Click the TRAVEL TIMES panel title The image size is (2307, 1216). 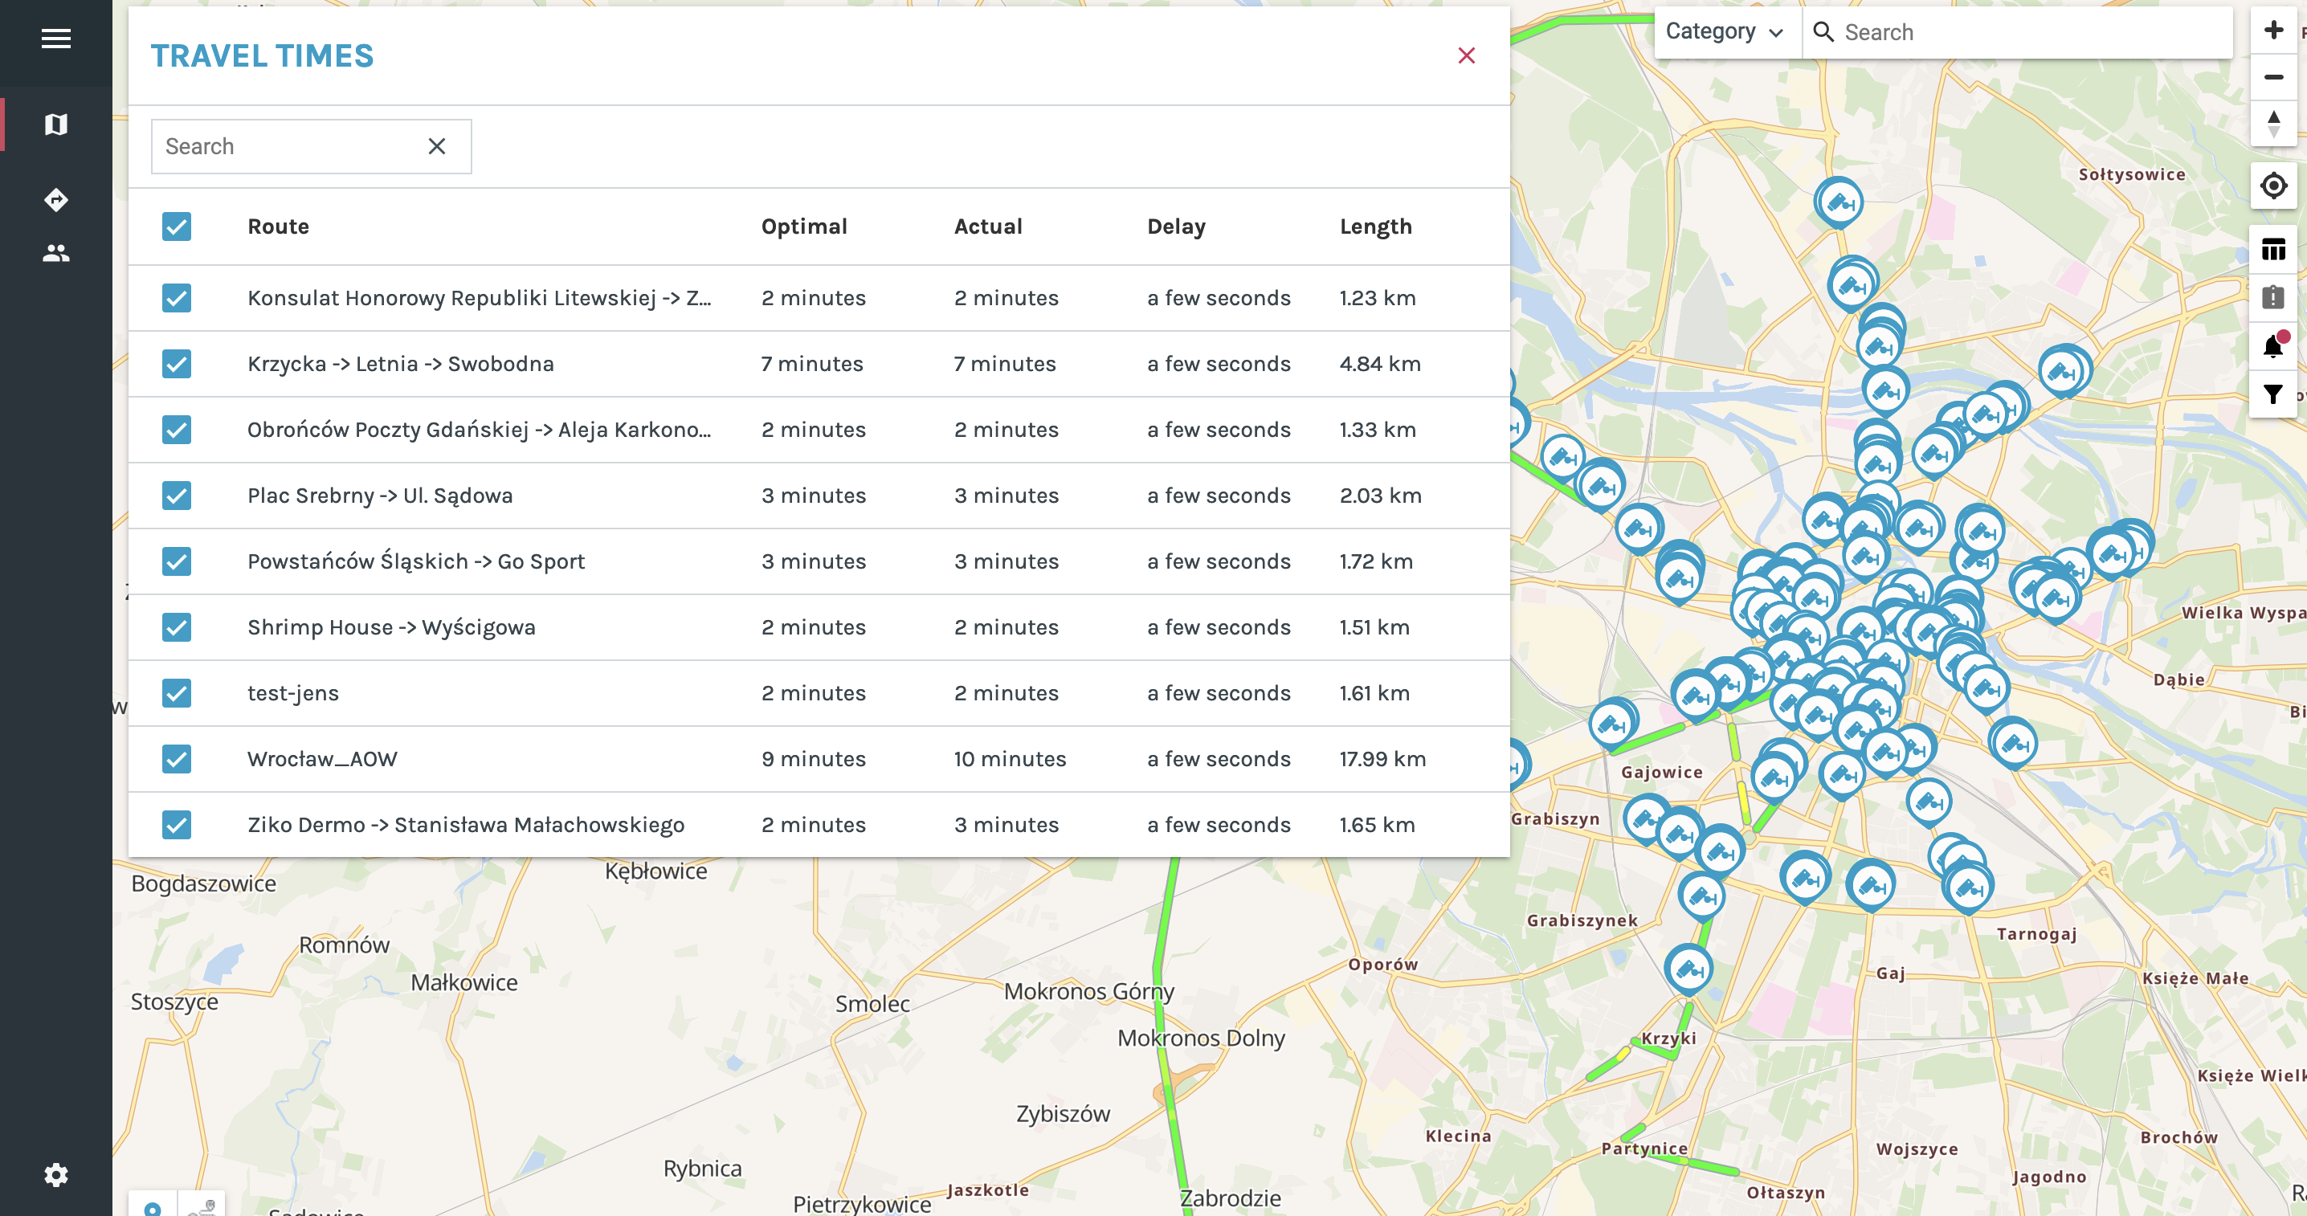coord(262,55)
